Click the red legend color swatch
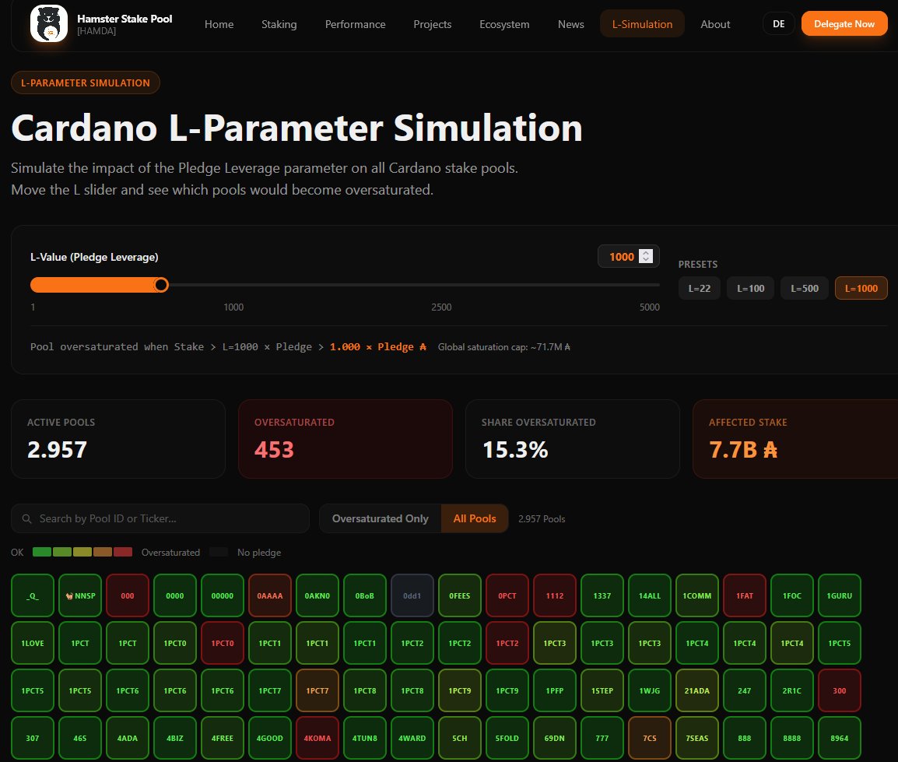Image resolution: width=898 pixels, height=762 pixels. tap(122, 552)
